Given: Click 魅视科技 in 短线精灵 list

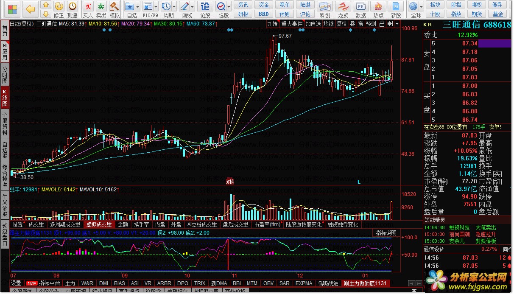Looking at the screenshot, I should pos(459,227).
